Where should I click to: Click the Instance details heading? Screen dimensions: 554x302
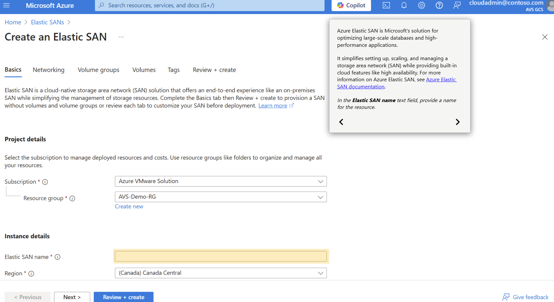coord(27,236)
